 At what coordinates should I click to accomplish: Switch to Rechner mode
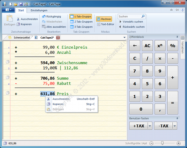[104, 19]
